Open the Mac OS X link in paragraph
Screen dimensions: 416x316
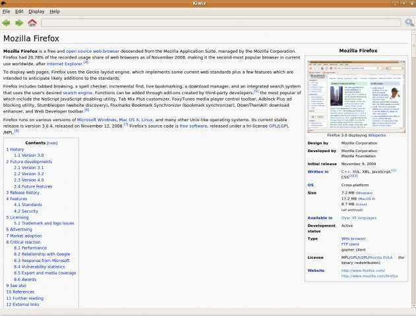[x=129, y=120]
